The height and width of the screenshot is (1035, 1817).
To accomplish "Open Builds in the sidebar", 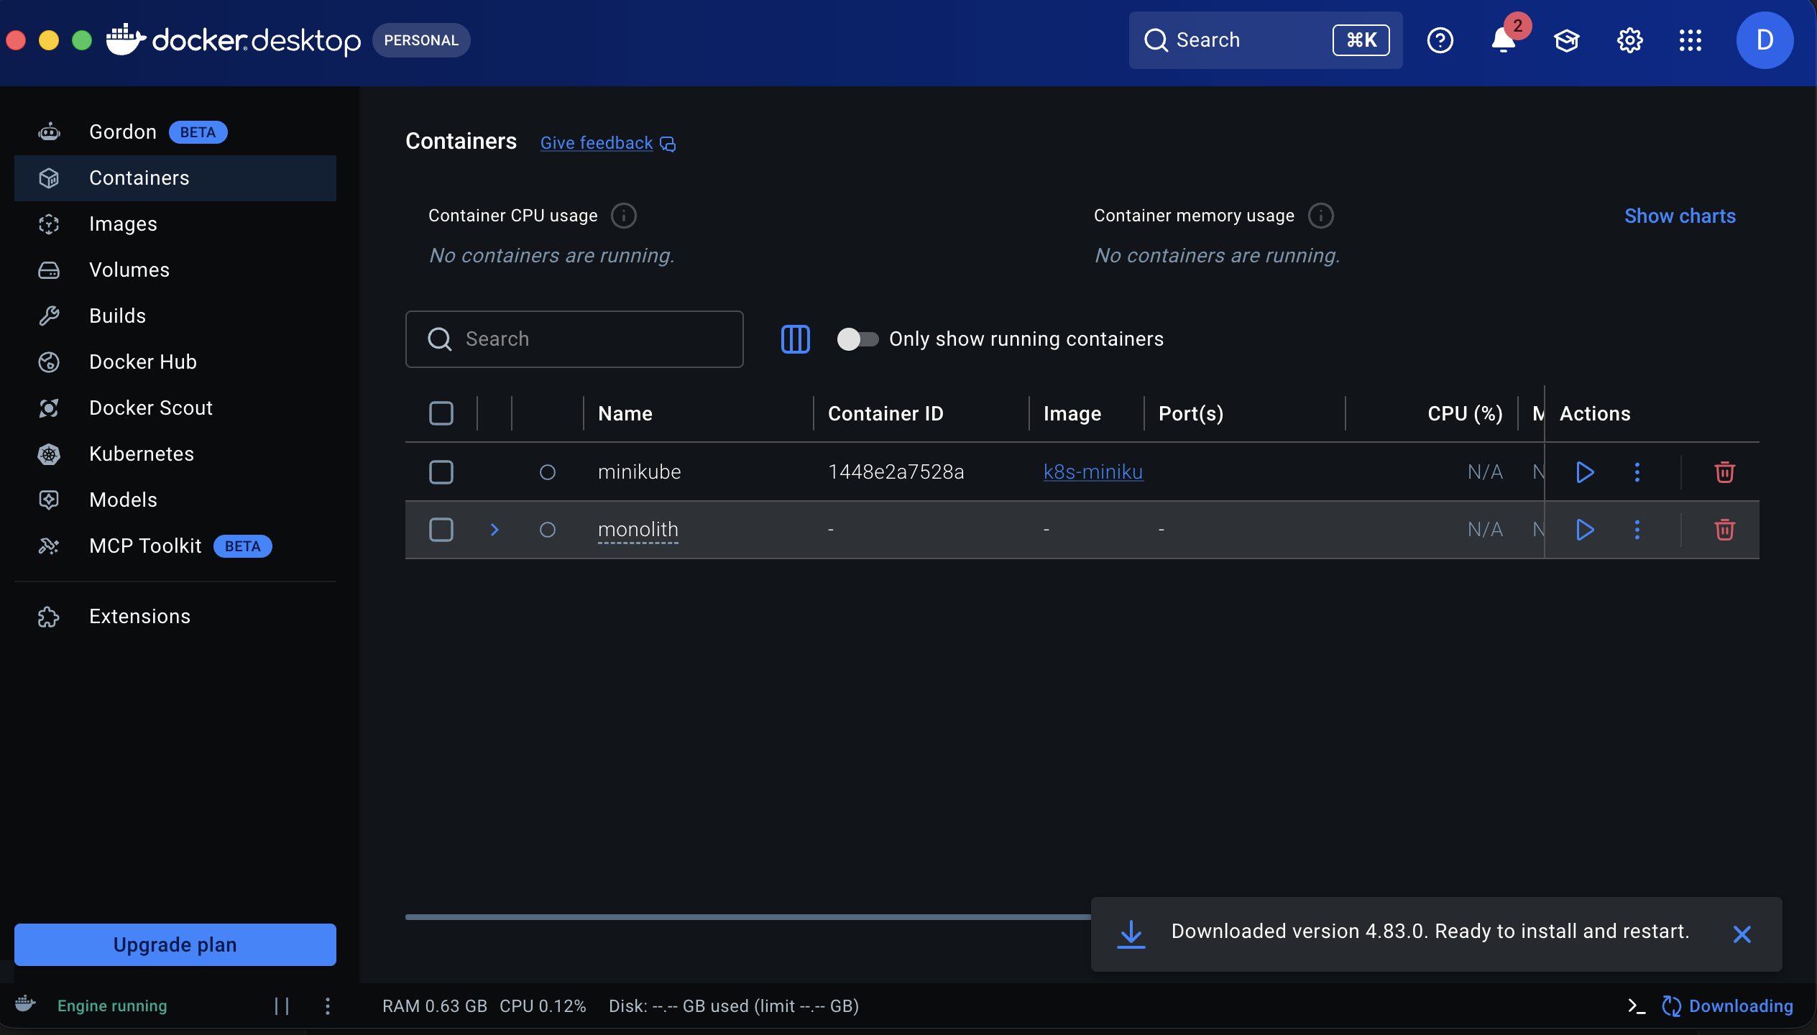I will pyautogui.click(x=175, y=316).
